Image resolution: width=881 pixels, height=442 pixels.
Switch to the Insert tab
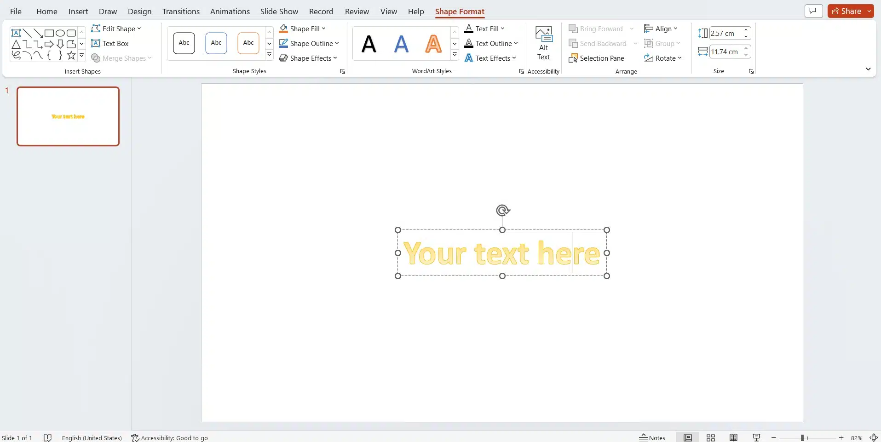(78, 11)
